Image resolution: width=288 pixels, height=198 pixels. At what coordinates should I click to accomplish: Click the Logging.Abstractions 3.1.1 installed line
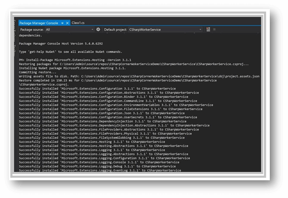pyautogui.click(x=103, y=154)
